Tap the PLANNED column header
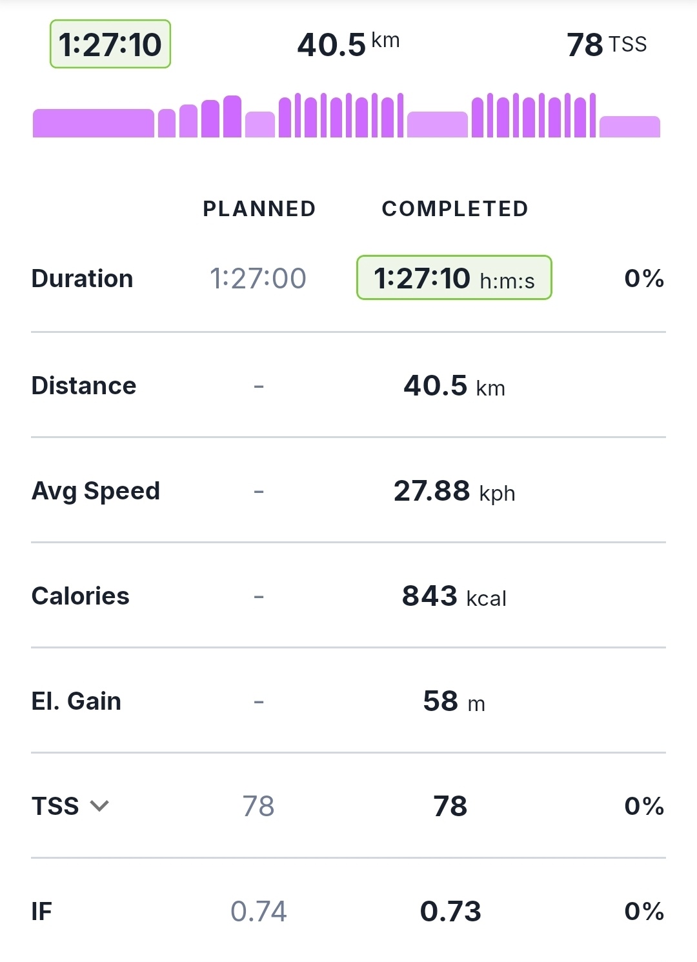 (x=259, y=209)
